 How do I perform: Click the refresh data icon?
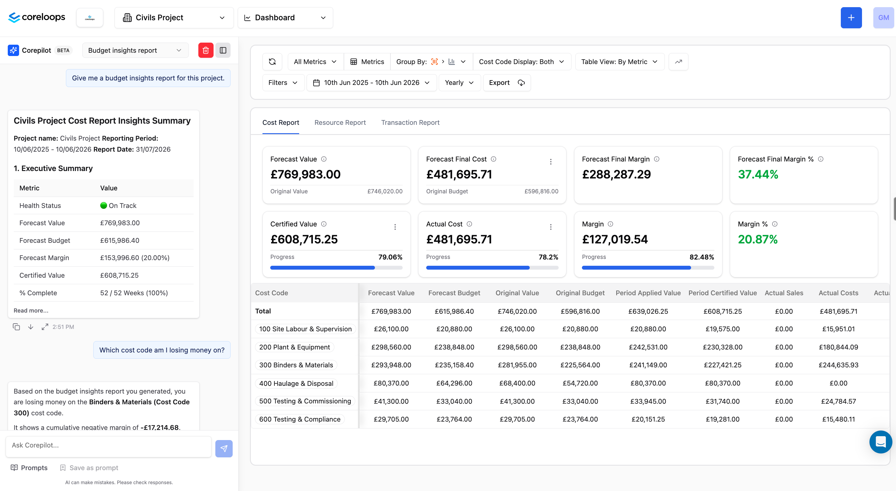(272, 61)
